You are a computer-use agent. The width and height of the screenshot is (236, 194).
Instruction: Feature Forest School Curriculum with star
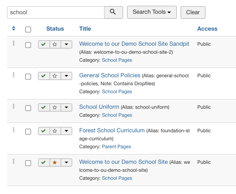pos(55,131)
